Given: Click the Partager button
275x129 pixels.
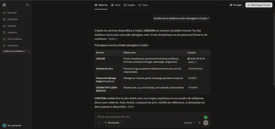Looking at the screenshot, I should [x=236, y=5].
